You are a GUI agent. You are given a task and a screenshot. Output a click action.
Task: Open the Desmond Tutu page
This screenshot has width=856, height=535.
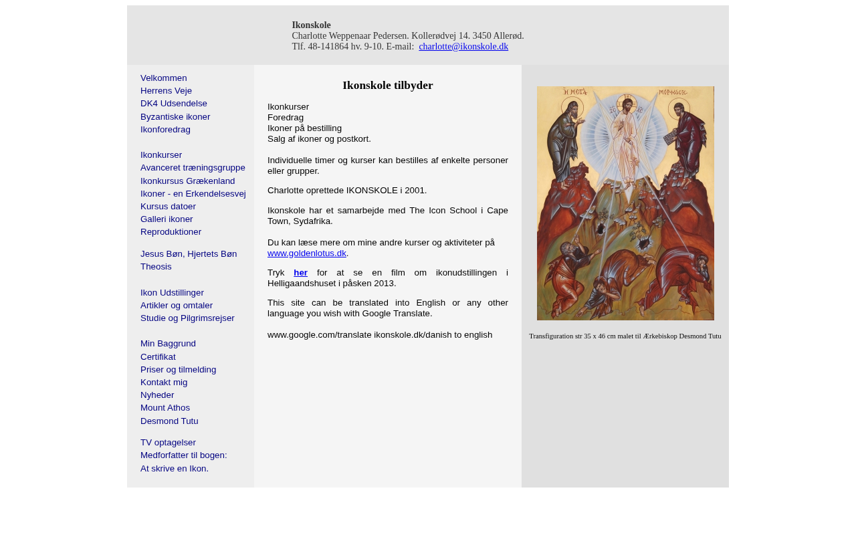pyautogui.click(x=169, y=421)
